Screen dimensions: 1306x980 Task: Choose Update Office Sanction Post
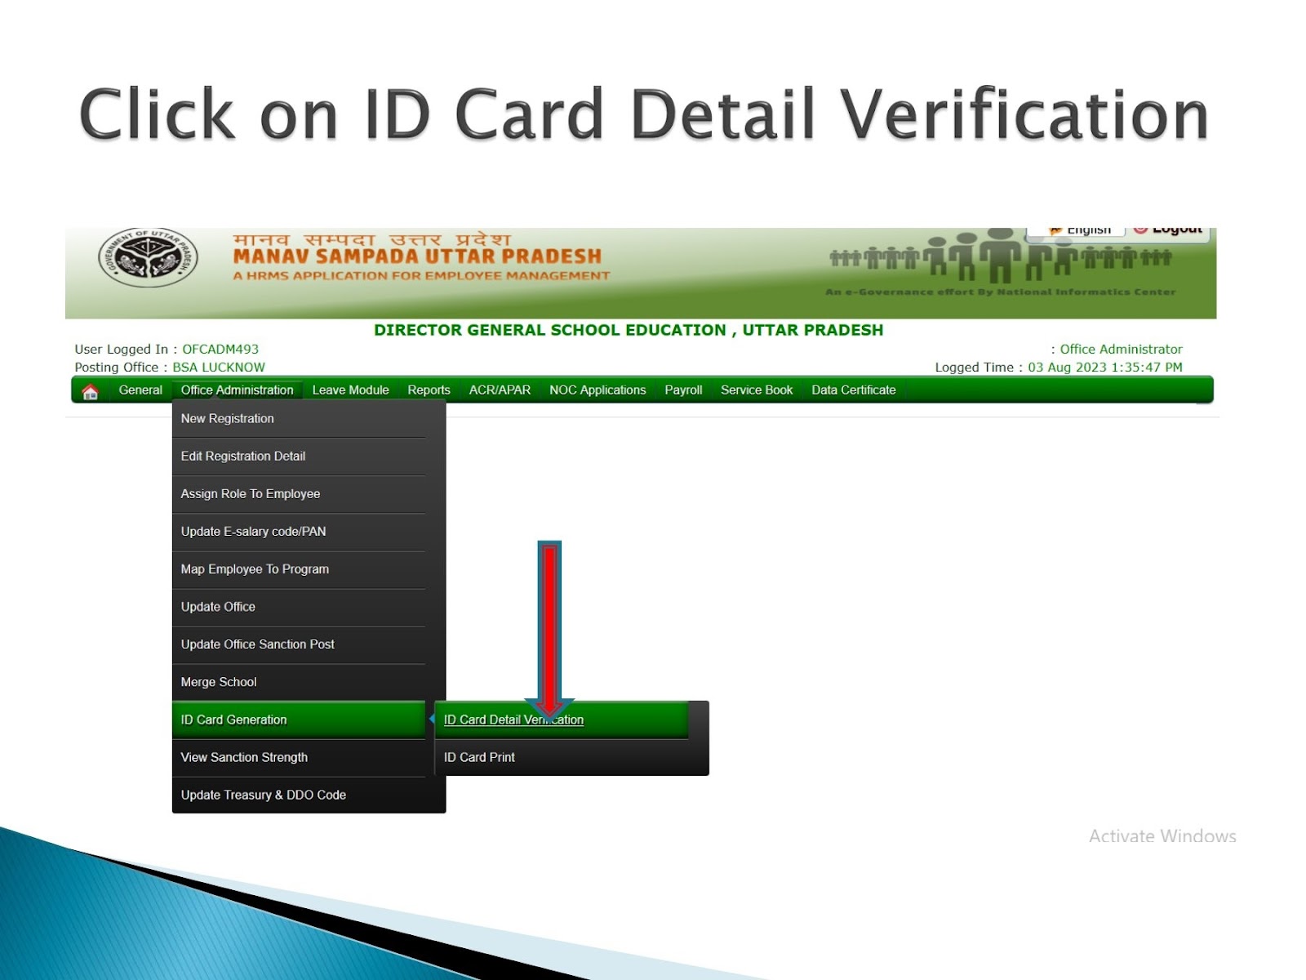pyautogui.click(x=299, y=644)
